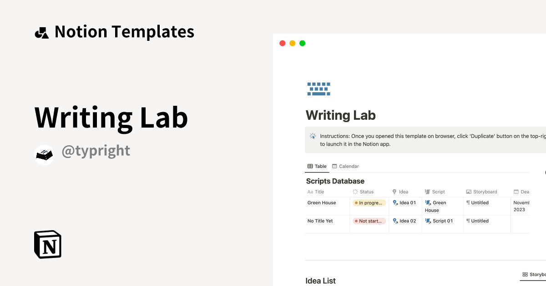Click the calendar icon on the Deadline column
Viewport: 546px width, 286px height.
tap(517, 192)
